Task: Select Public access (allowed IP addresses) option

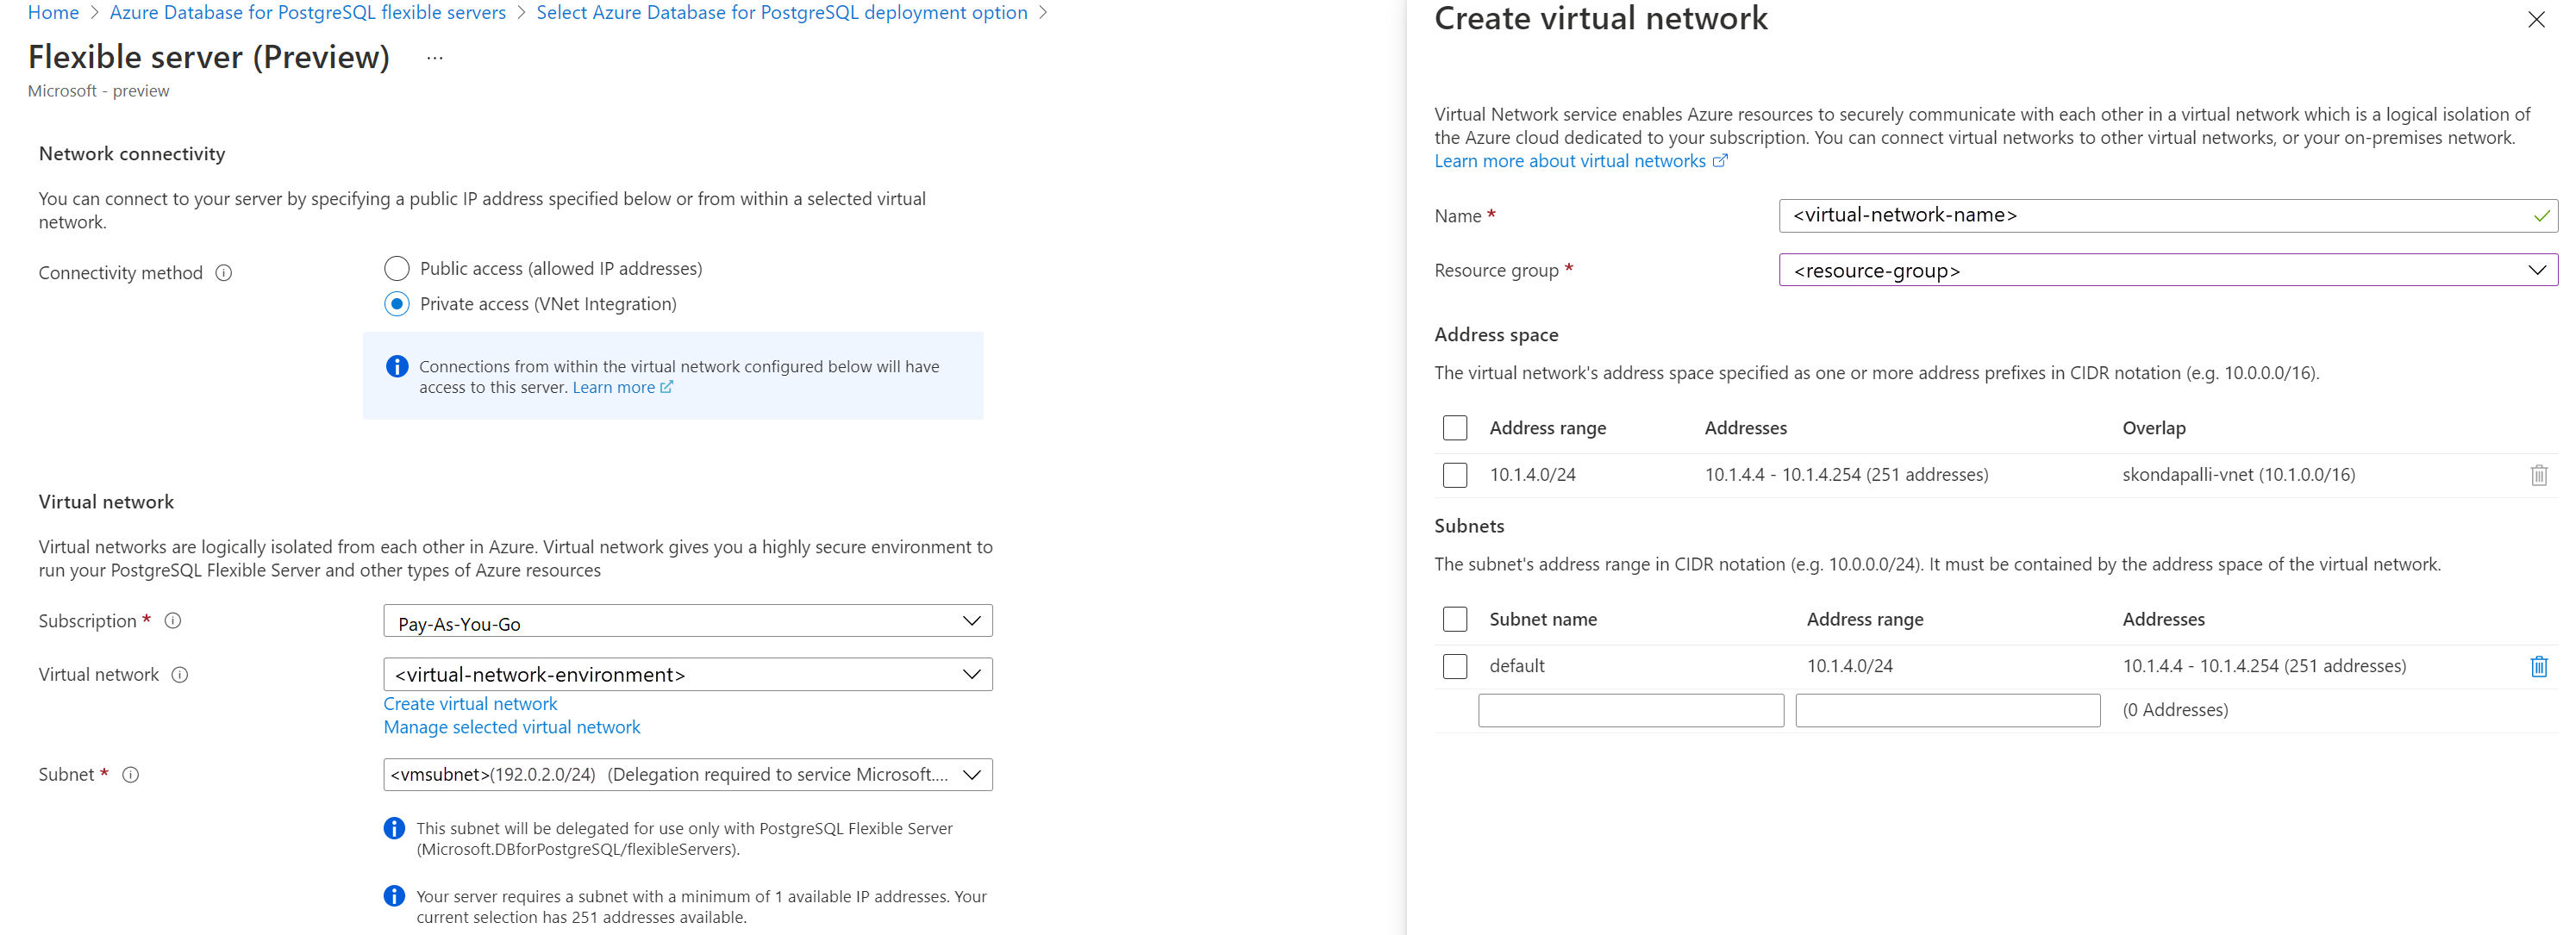Action: [x=397, y=269]
